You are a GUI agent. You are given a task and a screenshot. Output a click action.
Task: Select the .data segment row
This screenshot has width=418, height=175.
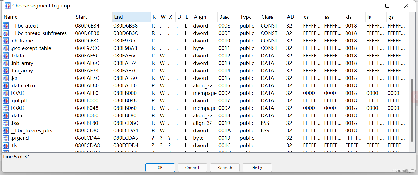pos(17,116)
